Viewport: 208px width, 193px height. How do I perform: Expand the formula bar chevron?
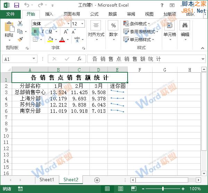point(203,59)
